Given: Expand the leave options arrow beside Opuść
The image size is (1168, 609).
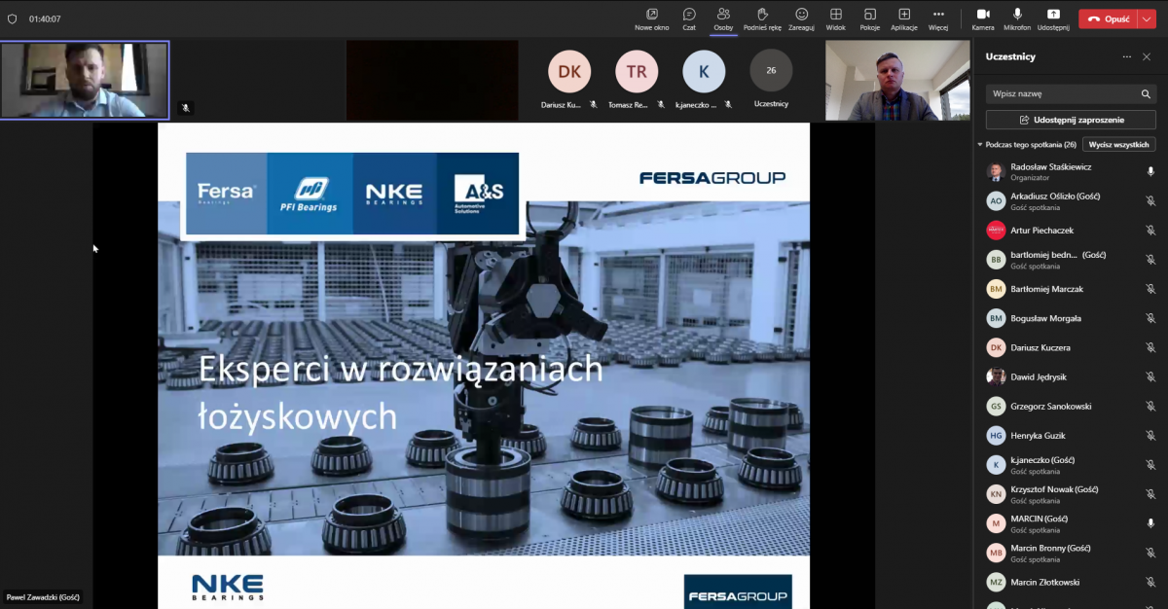Looking at the screenshot, I should pyautogui.click(x=1148, y=18).
